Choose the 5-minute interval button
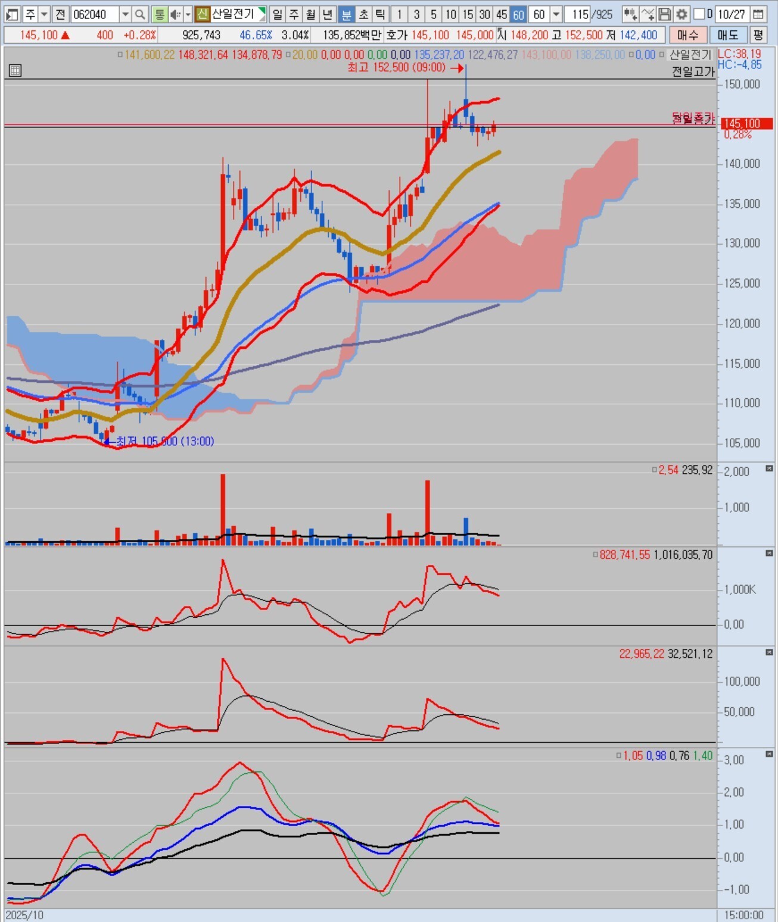 pyautogui.click(x=434, y=14)
